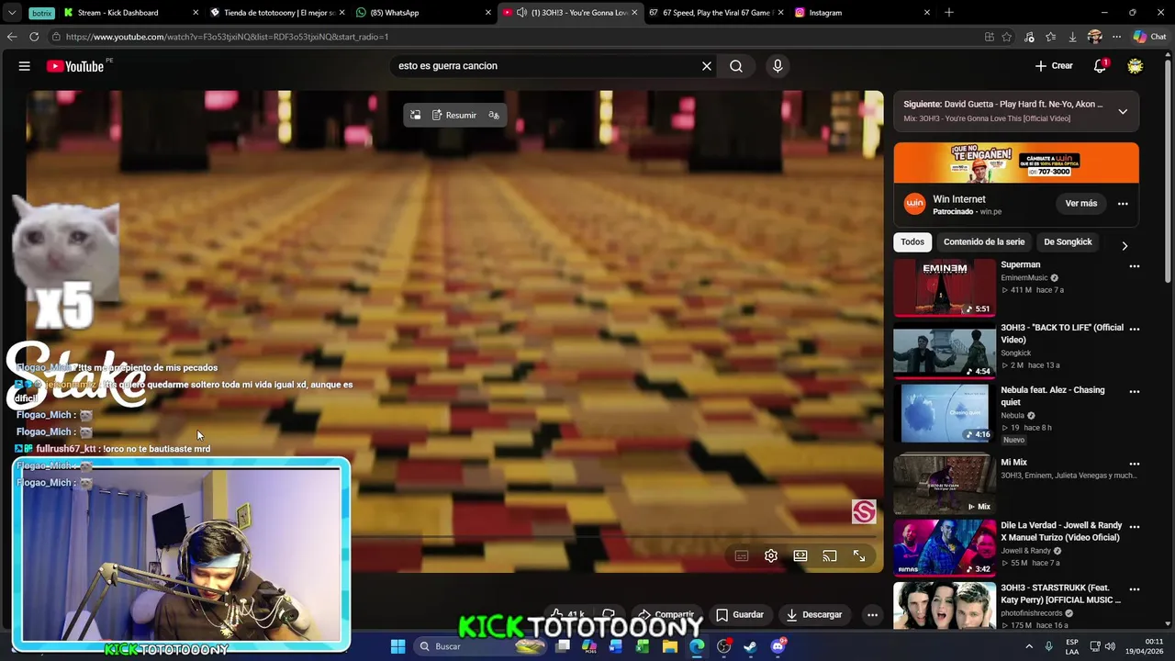
Task: Click Ver más on the Win Internet ad
Action: (1081, 204)
